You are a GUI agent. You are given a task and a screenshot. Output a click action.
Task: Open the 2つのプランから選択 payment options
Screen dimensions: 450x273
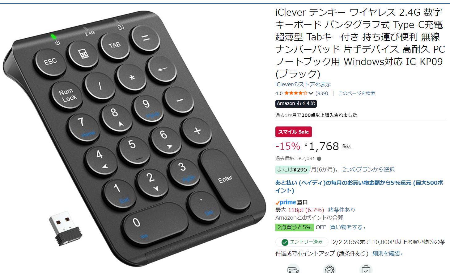tap(368, 169)
